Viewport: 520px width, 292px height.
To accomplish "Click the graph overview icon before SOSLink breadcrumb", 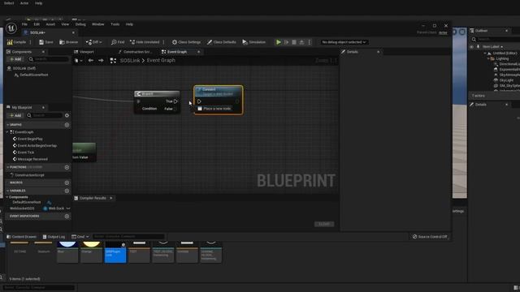I will [113, 61].
